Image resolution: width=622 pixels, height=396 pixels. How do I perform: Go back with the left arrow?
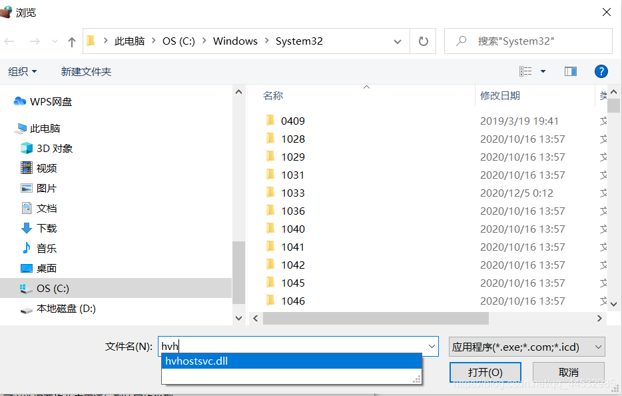(9, 41)
